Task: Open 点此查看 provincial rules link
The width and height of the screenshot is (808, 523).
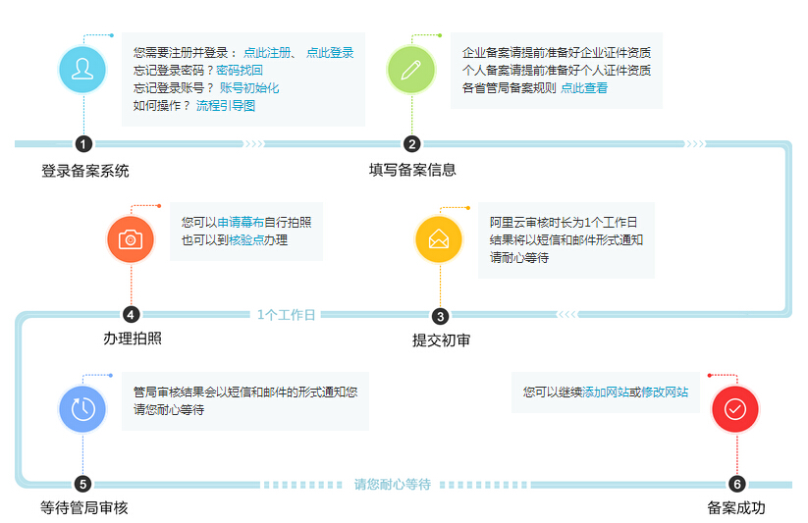Action: pos(584,88)
